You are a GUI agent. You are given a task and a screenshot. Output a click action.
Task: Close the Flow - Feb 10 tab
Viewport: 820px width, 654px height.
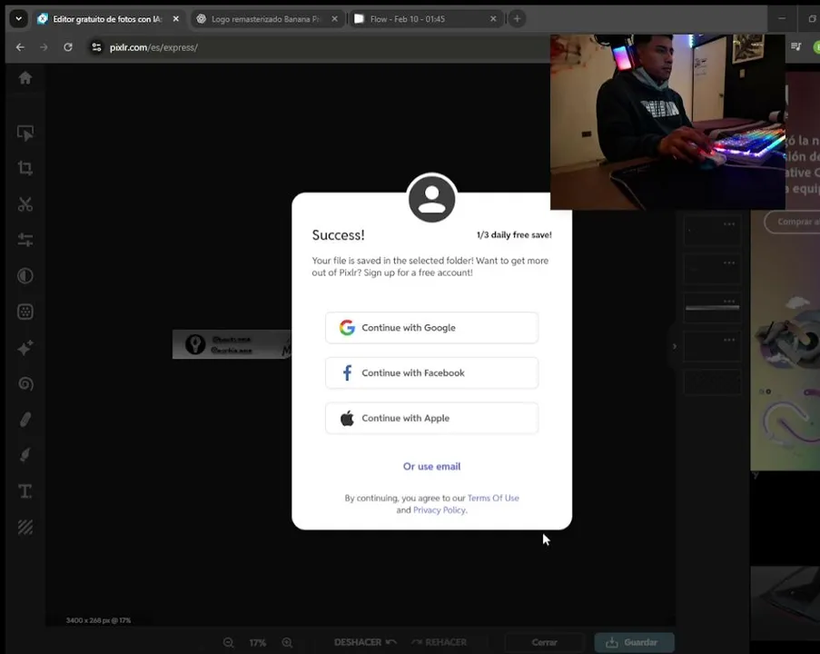493,19
